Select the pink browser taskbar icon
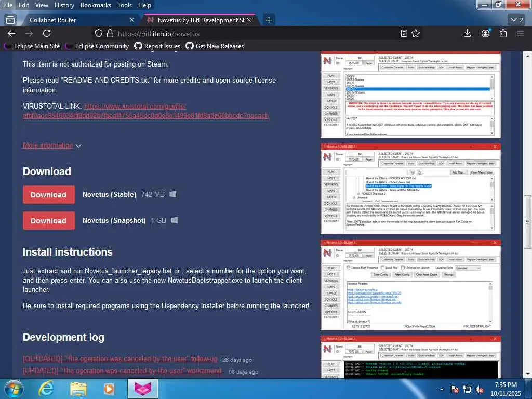Image resolution: width=532 pixels, height=399 pixels. [x=143, y=389]
